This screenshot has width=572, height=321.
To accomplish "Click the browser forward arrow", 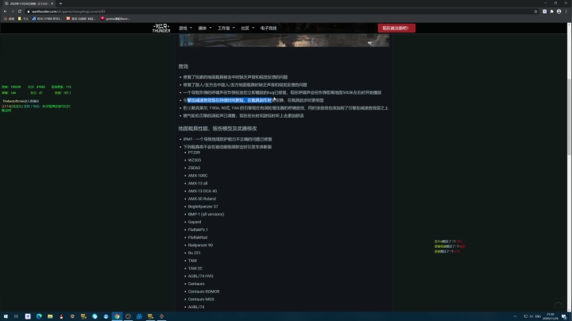I will [13, 11].
